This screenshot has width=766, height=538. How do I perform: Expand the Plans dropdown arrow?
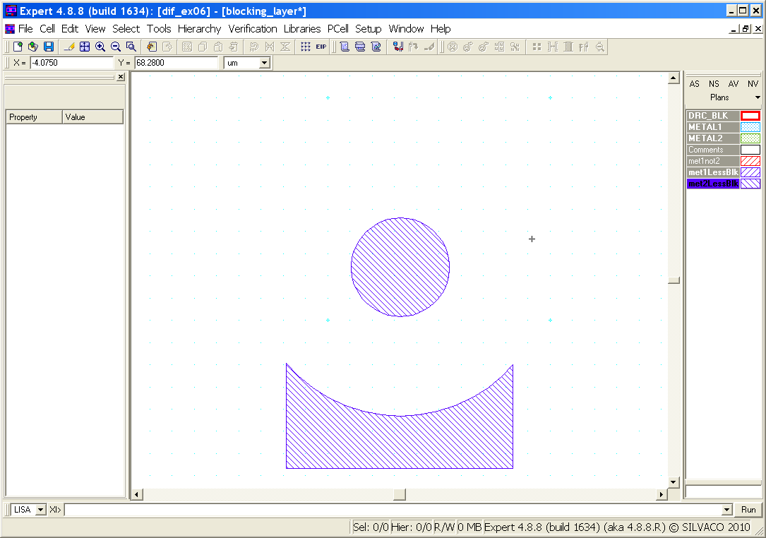click(758, 97)
